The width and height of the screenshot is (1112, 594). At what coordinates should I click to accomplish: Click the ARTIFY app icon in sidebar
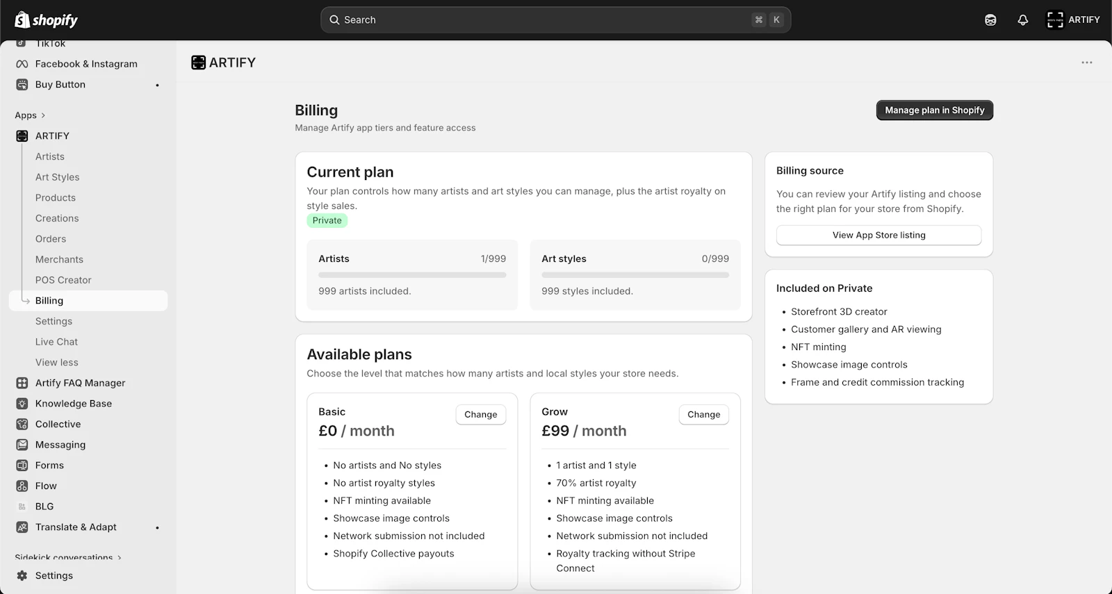coord(22,136)
